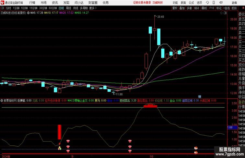Click the 返回 back button
Image resolution: width=245 pixels, height=158 pixels.
tap(234, 8)
